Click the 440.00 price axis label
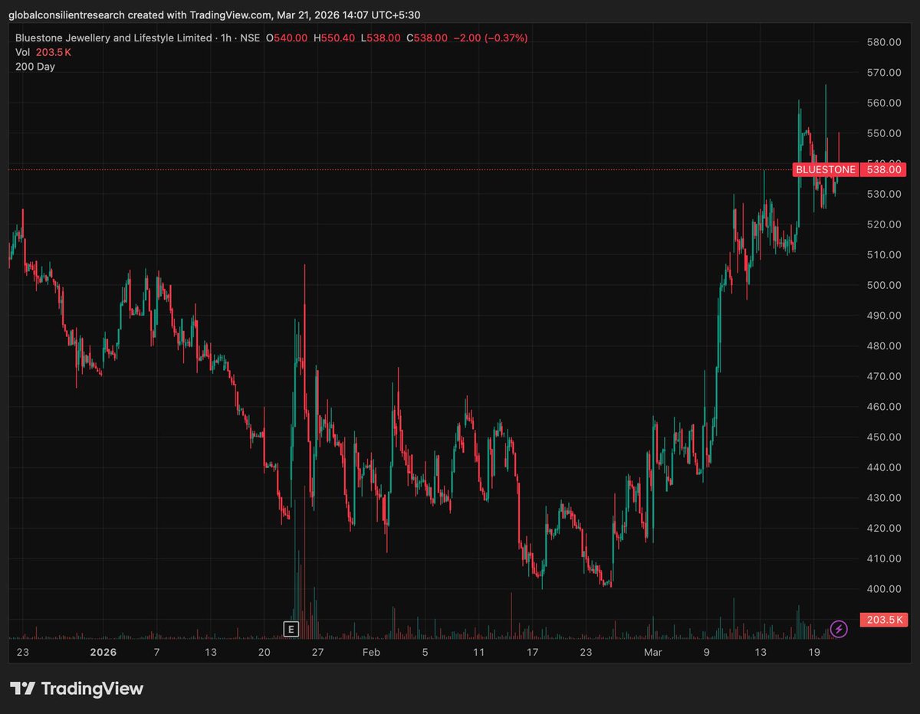The image size is (920, 714). pyautogui.click(x=883, y=467)
